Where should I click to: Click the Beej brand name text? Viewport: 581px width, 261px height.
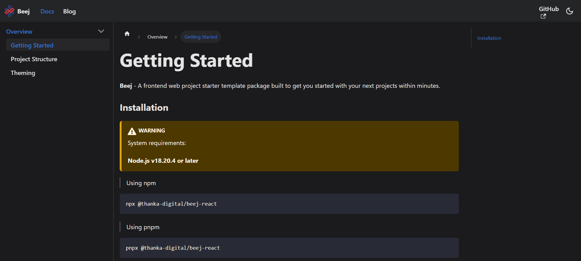[24, 11]
